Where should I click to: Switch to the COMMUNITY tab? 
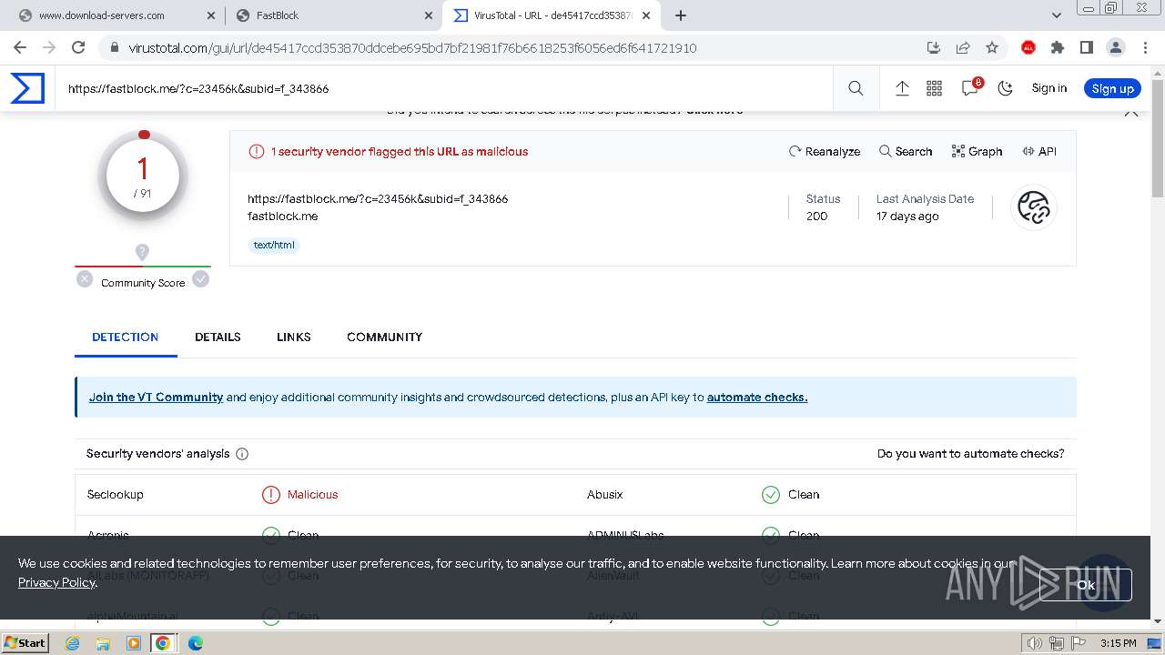[x=384, y=337]
